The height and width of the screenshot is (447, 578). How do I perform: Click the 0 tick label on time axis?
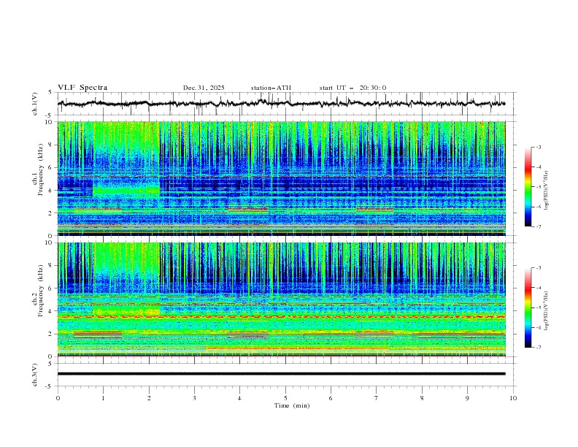tap(58, 398)
